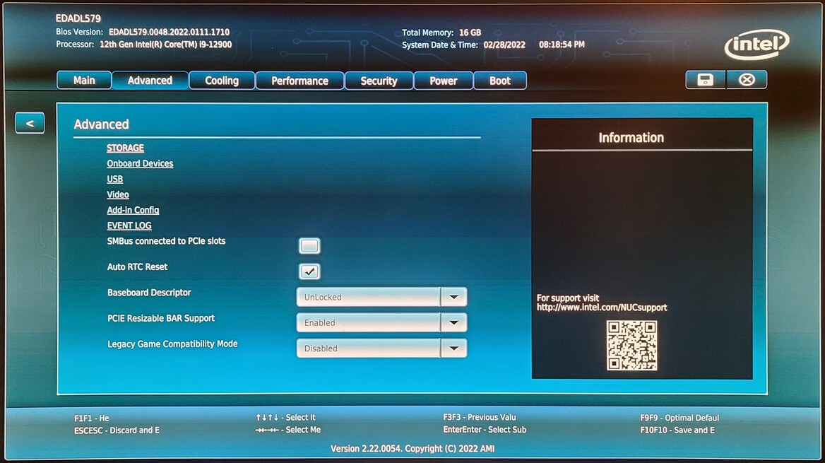Open the Boot tab
This screenshot has width=825, height=463.
pos(500,81)
